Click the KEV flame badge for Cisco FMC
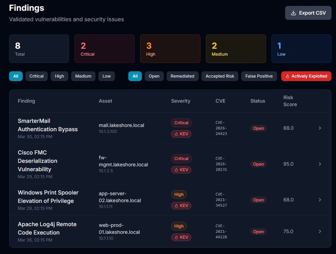The width and height of the screenshot is (336, 254). [x=181, y=170]
